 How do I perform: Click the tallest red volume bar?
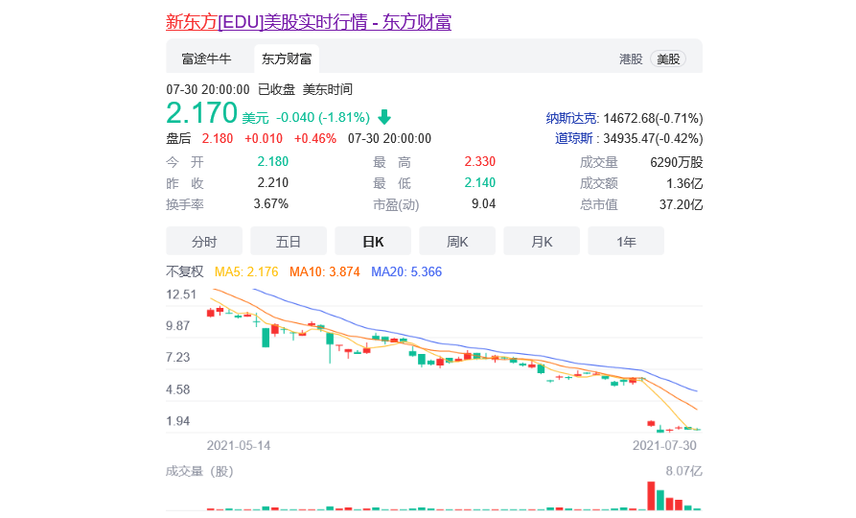[x=651, y=496]
